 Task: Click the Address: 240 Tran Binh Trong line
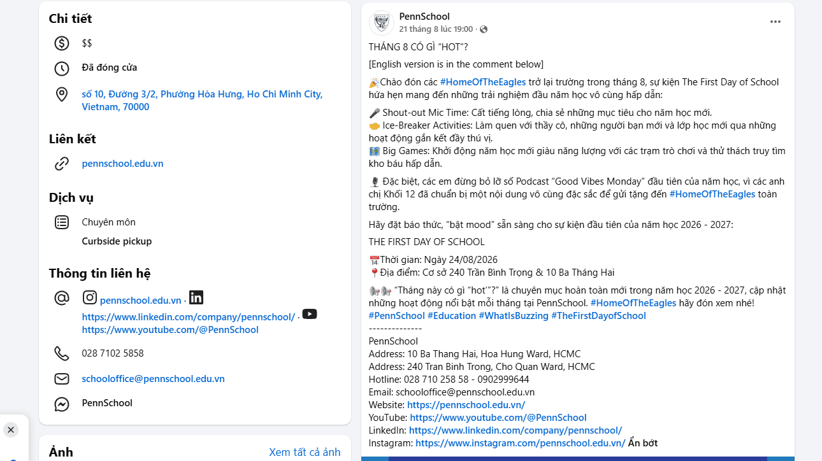click(x=482, y=367)
